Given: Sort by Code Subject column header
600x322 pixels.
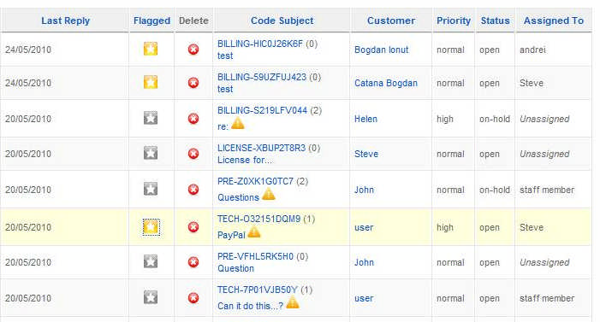Looking at the screenshot, I should coord(282,20).
